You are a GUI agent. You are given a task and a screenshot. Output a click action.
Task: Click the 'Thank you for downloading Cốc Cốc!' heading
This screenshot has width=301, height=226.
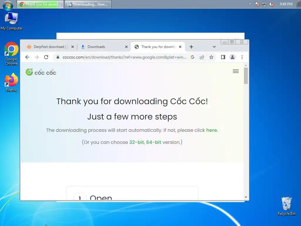point(132,101)
